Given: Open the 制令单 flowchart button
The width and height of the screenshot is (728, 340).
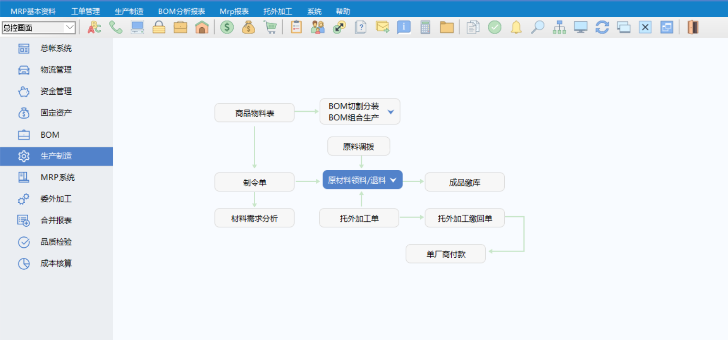Looking at the screenshot, I should (x=254, y=182).
